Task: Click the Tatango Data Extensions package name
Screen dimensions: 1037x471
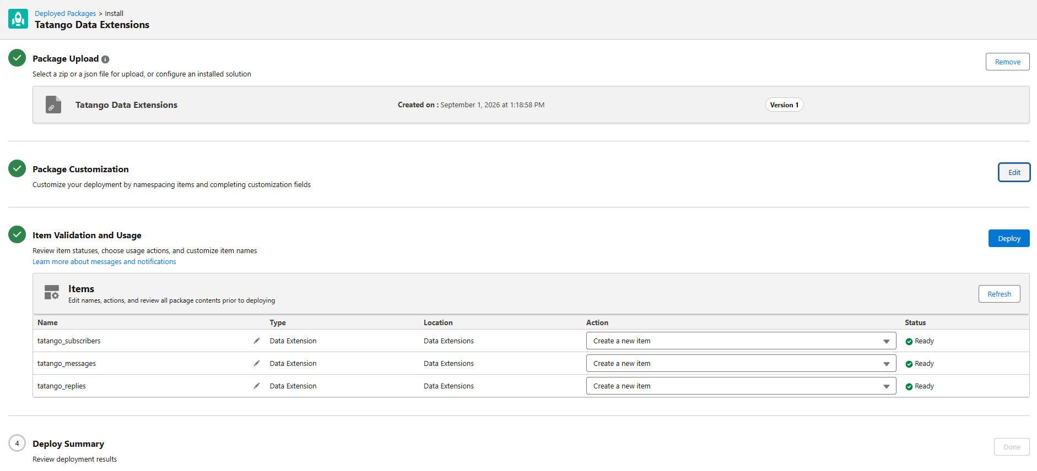Action: (126, 105)
